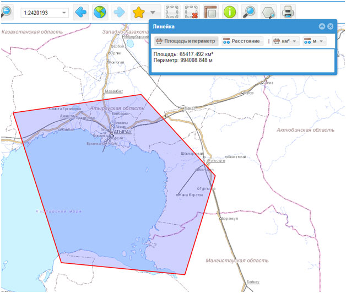Click the star bookmarks icon
Viewport: 346px width, 293px height.
point(139,12)
